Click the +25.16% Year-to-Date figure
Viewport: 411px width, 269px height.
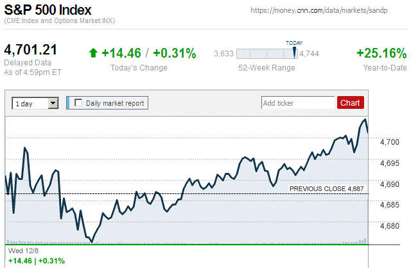381,53
